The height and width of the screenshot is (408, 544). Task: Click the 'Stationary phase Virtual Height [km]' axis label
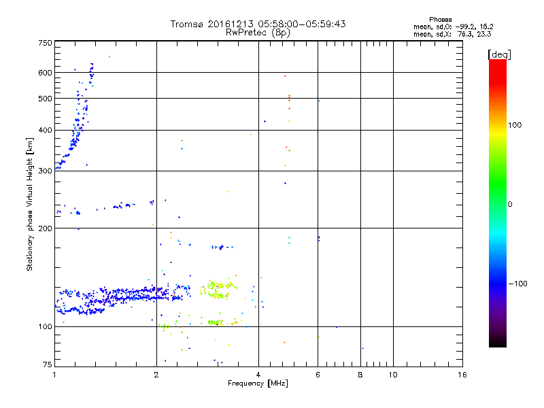point(29,205)
